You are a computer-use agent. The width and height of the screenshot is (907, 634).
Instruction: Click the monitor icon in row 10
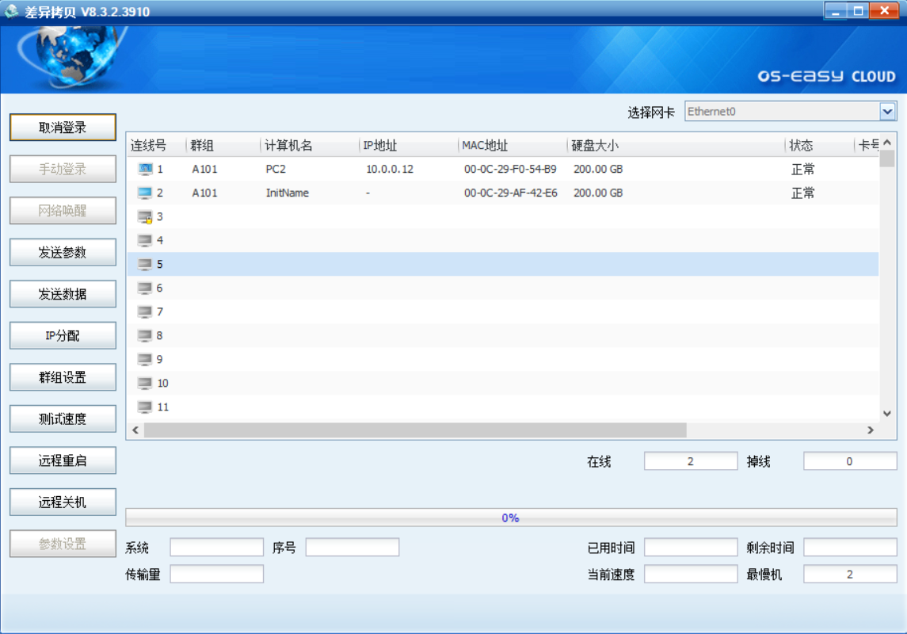coord(145,383)
